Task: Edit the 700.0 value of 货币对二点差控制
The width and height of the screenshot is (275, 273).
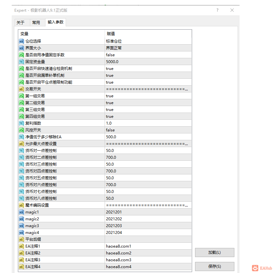Action: tap(148, 157)
